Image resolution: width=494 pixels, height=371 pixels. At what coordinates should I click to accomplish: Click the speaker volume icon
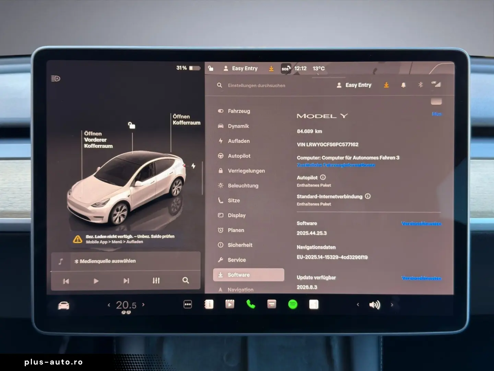click(375, 305)
